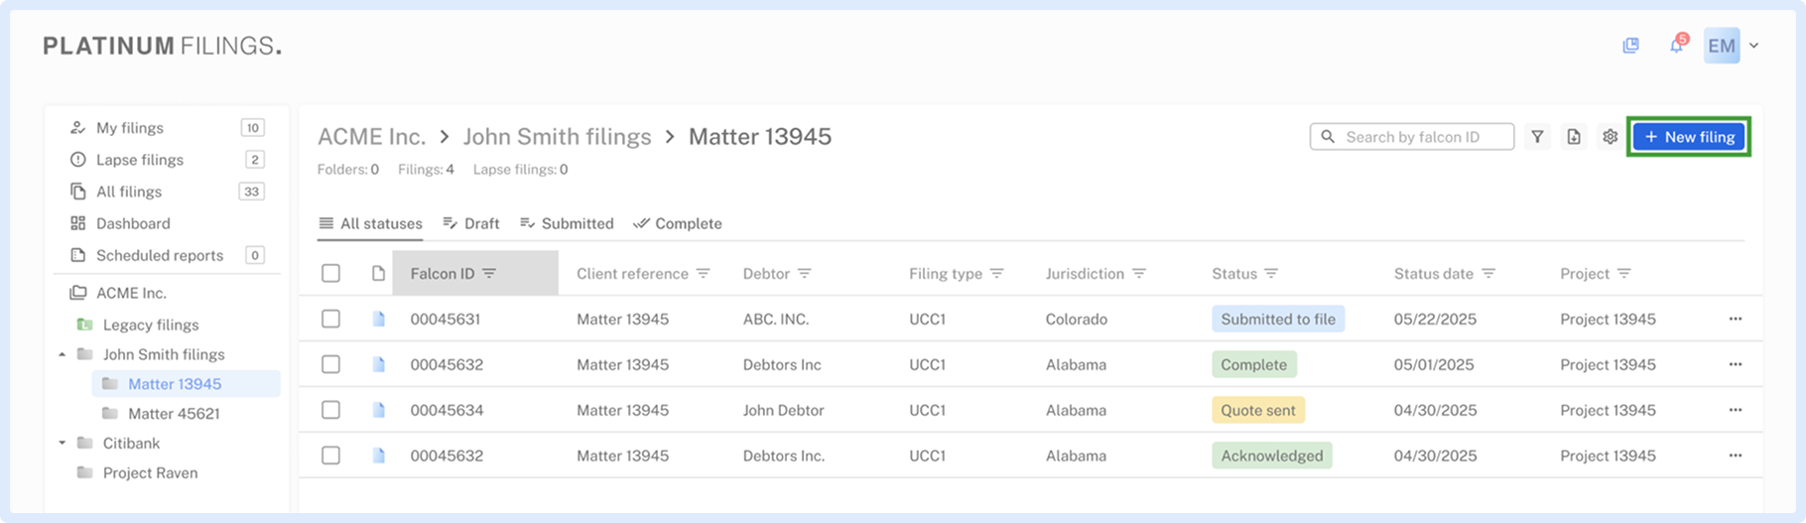The height and width of the screenshot is (523, 1806).
Task: Switch to the Draft tab
Action: 470,223
